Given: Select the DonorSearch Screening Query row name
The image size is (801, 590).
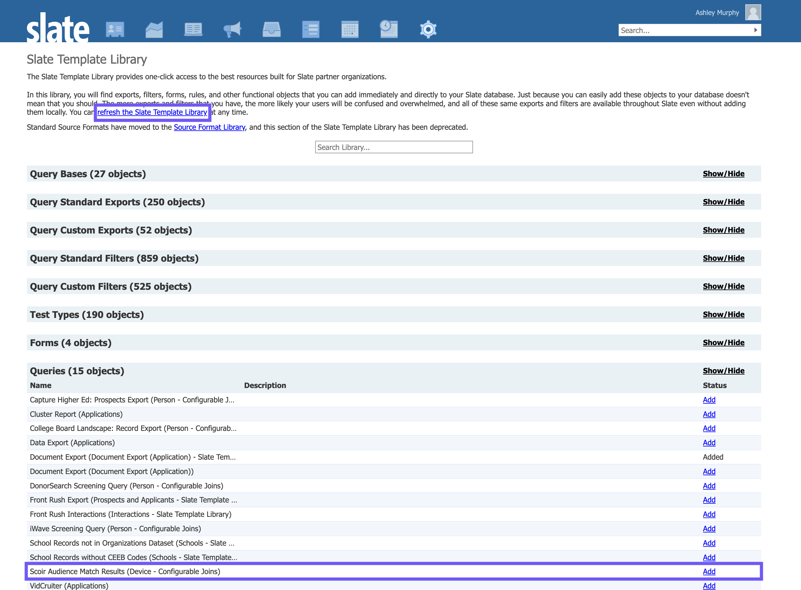Looking at the screenshot, I should (x=126, y=486).
